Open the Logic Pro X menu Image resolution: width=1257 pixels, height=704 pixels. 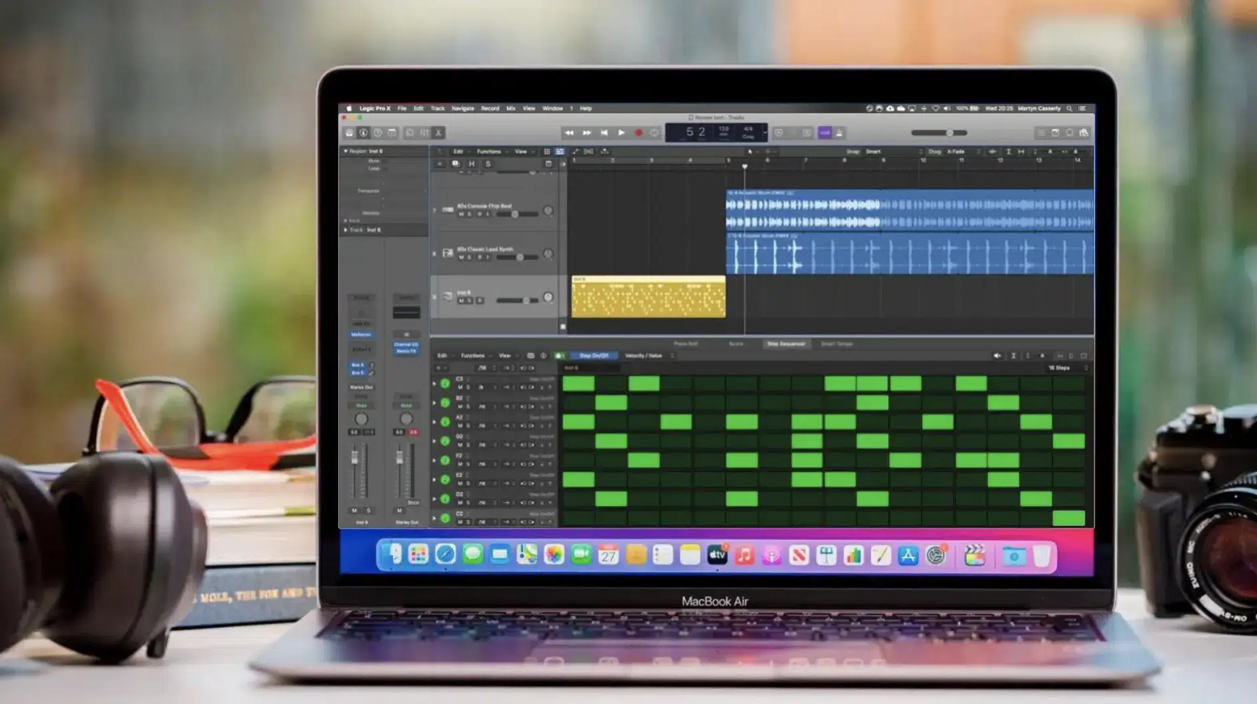(x=375, y=108)
